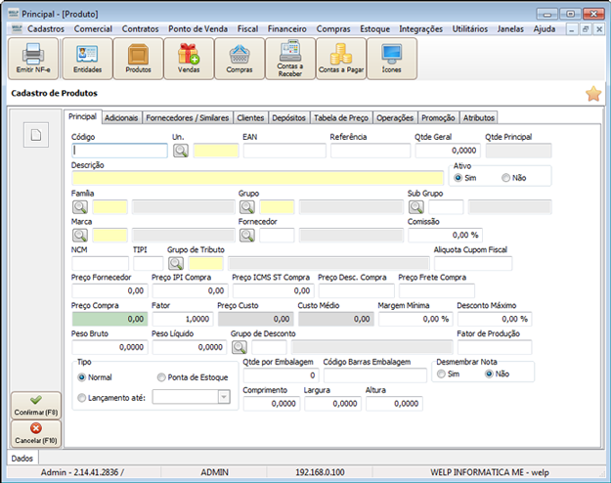
Task: Open the Cadastros menu
Action: (x=46, y=29)
